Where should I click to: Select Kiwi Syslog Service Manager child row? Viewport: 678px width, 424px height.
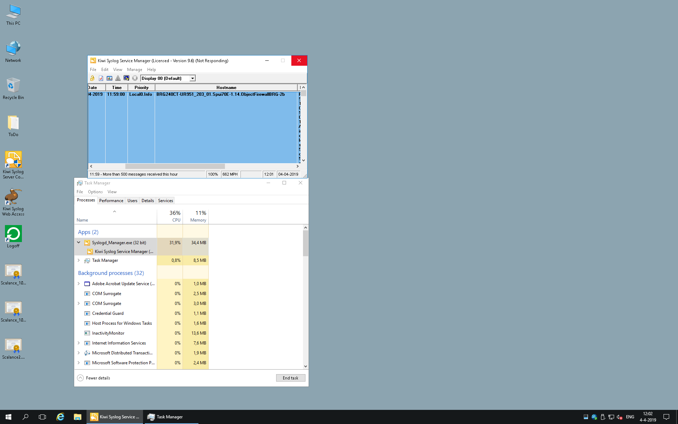coord(124,252)
